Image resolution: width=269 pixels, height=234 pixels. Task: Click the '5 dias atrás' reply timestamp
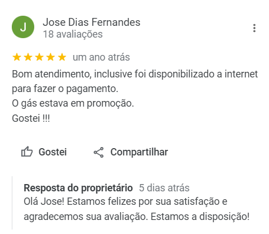coord(164,188)
